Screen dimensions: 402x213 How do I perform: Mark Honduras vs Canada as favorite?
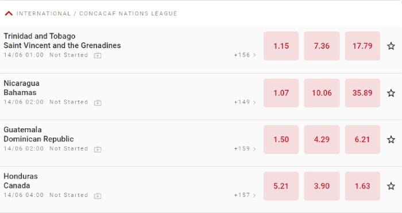coord(391,186)
